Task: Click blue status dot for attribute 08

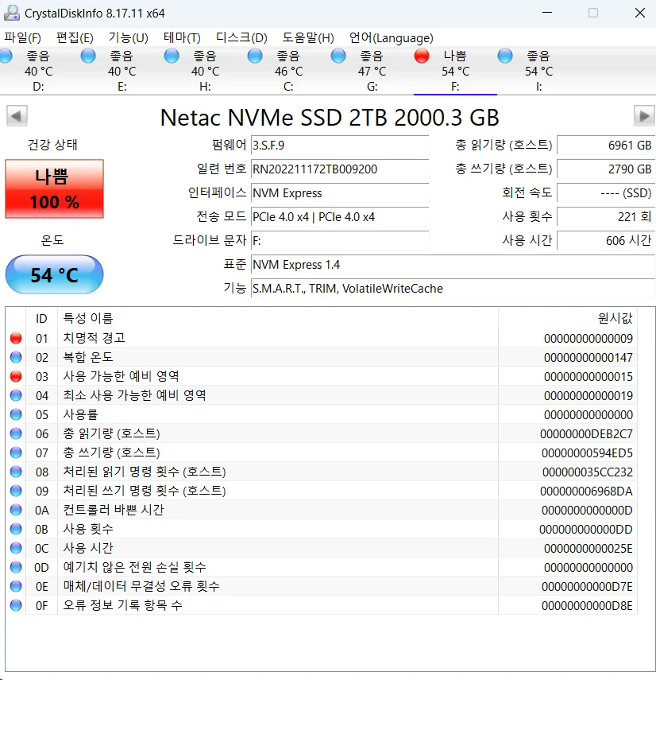Action: (16, 472)
